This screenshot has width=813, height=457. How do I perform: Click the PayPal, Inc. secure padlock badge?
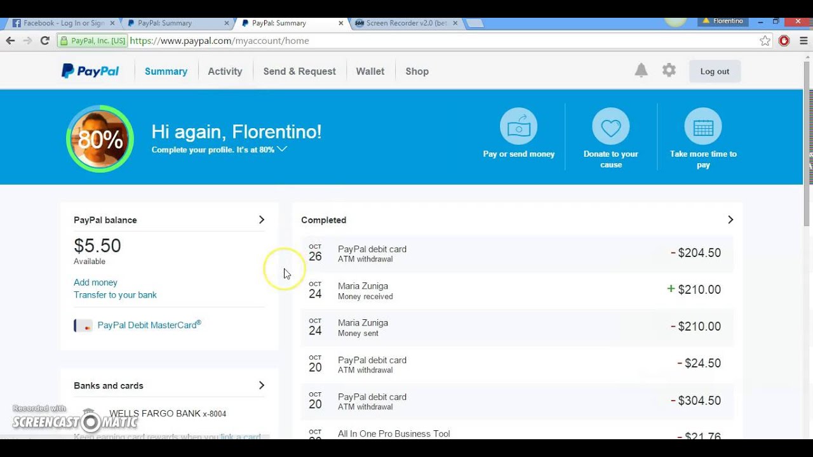[x=93, y=41]
